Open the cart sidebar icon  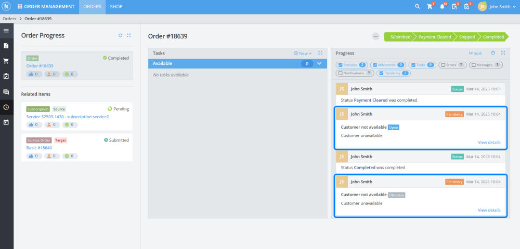coord(6,61)
